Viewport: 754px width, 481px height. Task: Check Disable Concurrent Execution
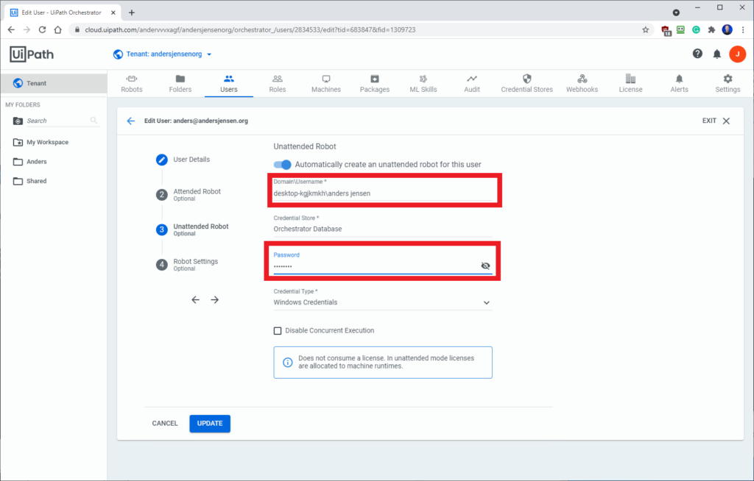(278, 331)
